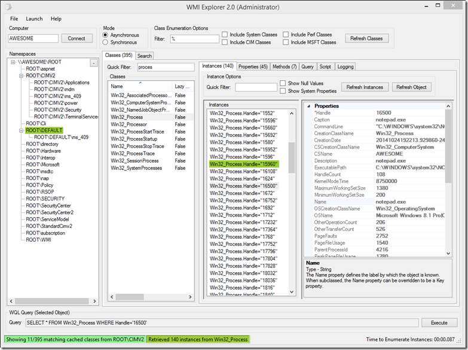
Task: Select Synchronous mode radio button
Action: [x=105, y=42]
